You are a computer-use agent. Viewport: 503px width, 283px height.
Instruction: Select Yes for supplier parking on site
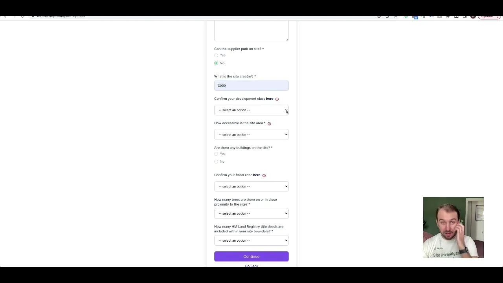(x=216, y=55)
